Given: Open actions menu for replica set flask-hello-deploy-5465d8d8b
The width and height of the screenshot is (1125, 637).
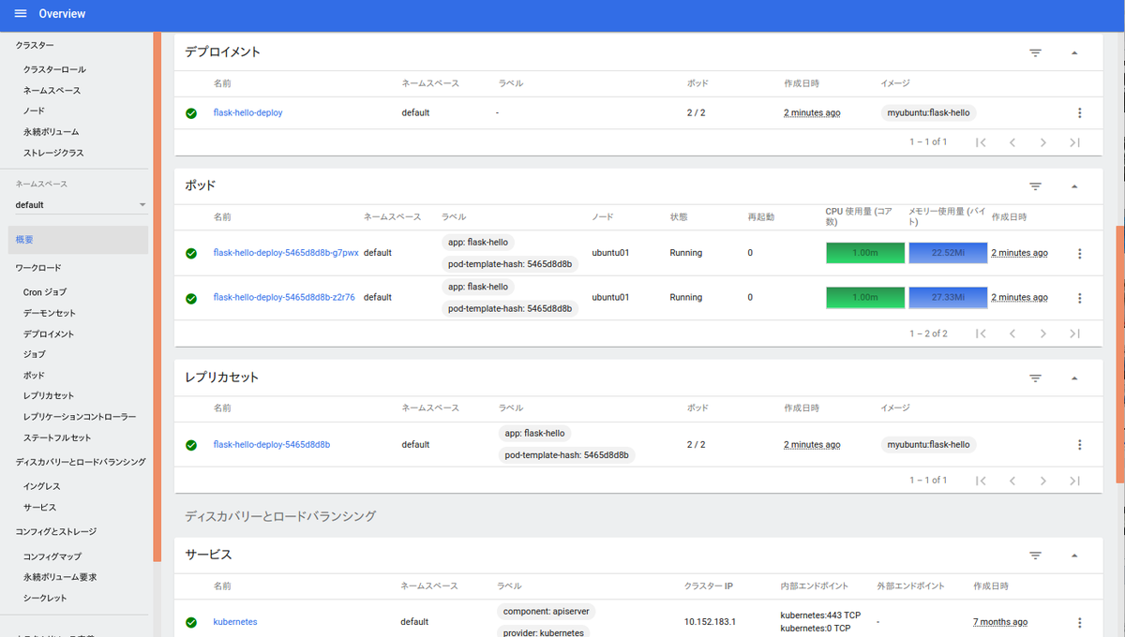Looking at the screenshot, I should tap(1079, 445).
